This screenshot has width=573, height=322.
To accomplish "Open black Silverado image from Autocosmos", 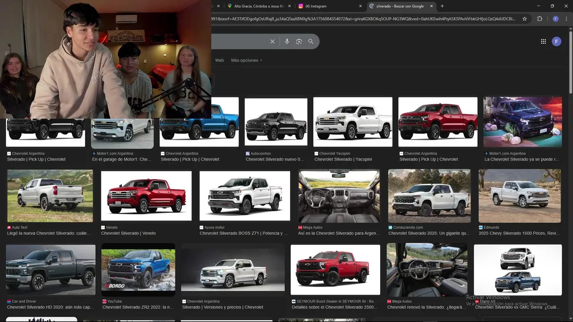I will (276, 122).
